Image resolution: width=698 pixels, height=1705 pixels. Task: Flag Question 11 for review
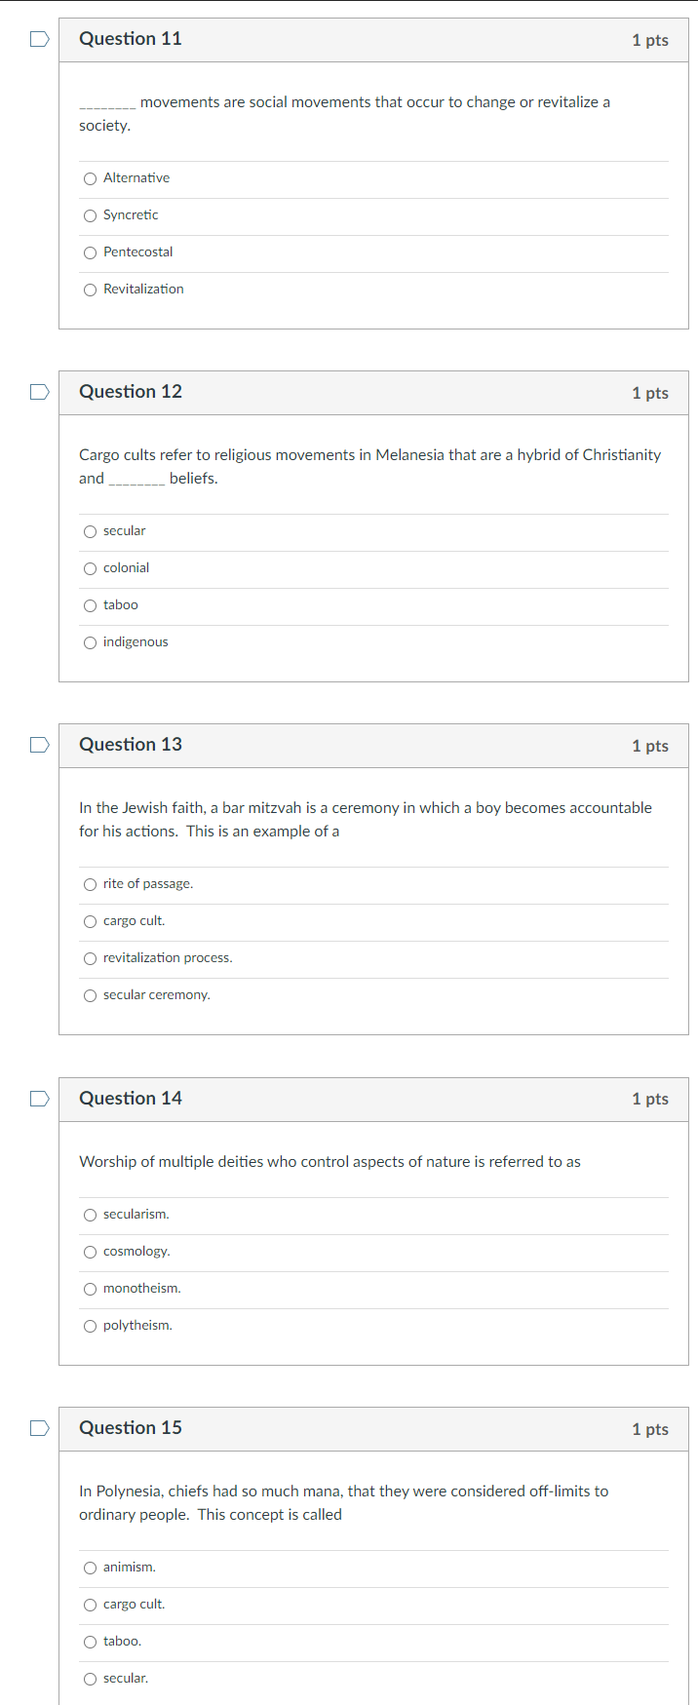tap(38, 38)
